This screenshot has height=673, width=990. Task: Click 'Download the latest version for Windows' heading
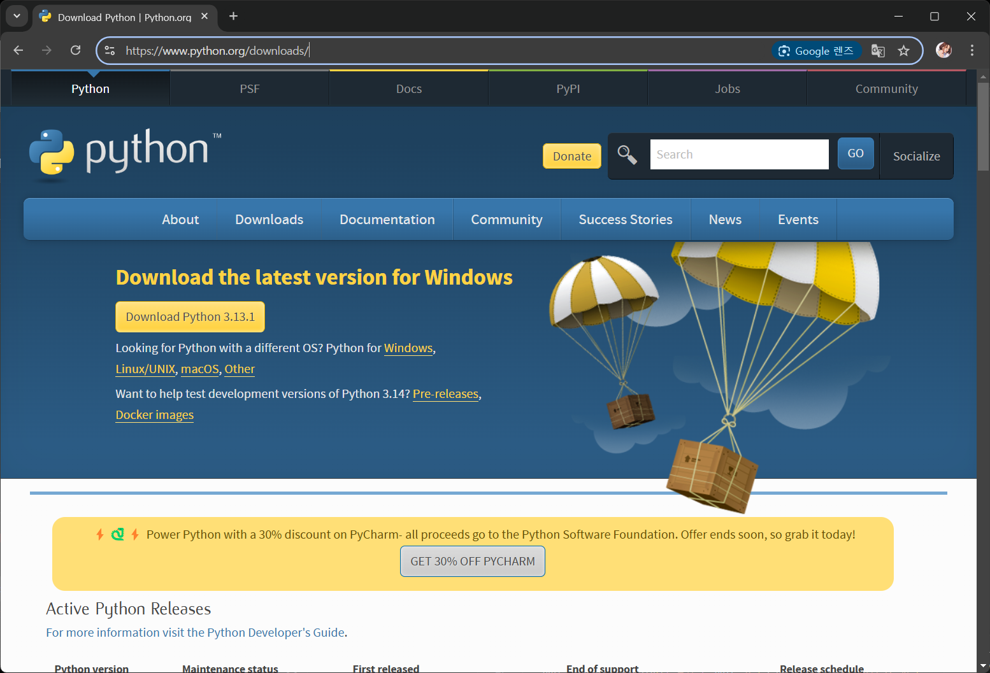[x=314, y=278]
